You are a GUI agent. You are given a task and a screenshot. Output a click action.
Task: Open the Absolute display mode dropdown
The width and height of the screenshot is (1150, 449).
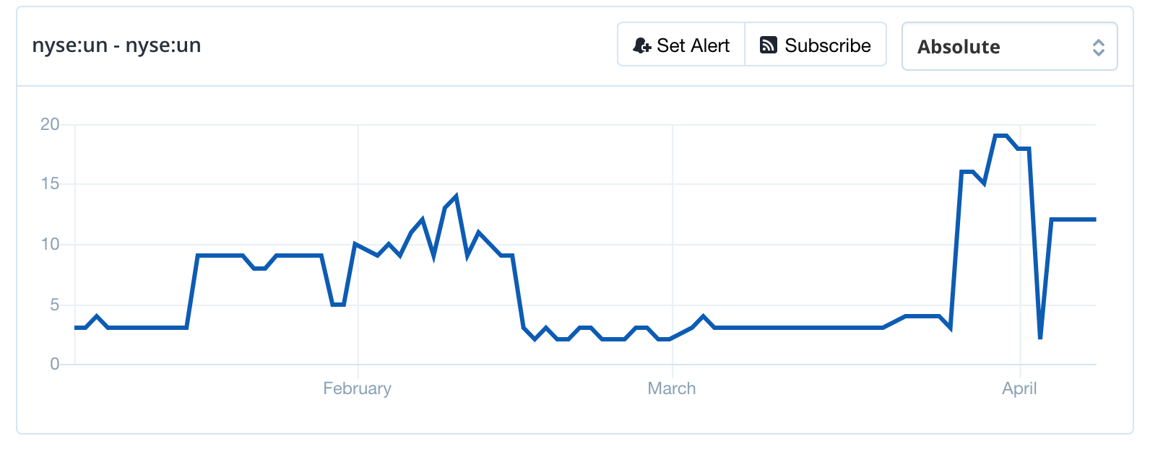[x=1009, y=47]
